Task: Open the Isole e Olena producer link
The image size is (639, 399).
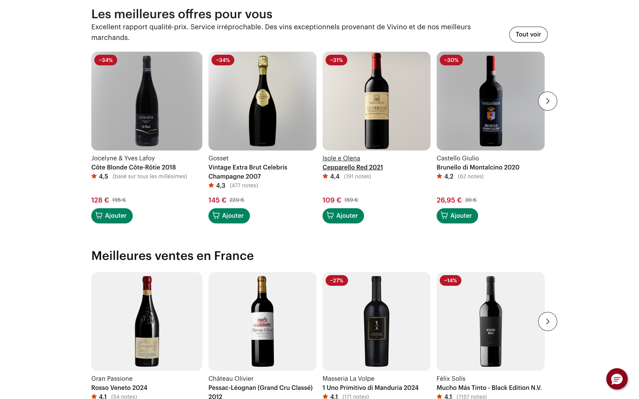Action: point(341,158)
